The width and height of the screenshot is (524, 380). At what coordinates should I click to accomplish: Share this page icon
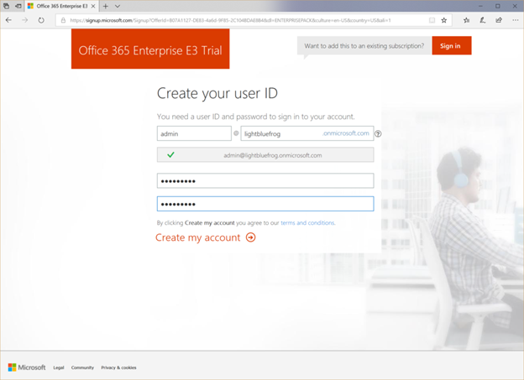(x=499, y=20)
